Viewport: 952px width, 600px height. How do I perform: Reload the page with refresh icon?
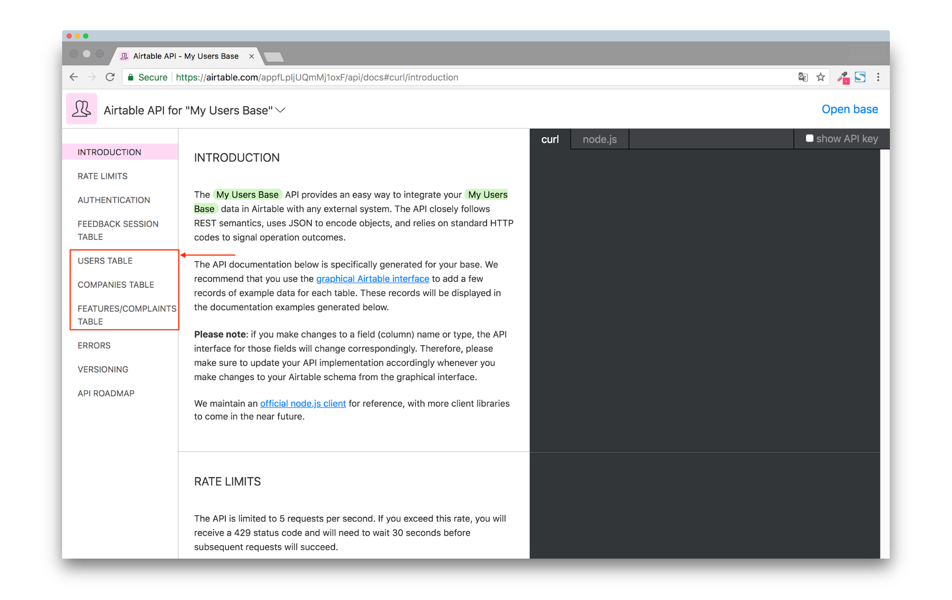coord(110,77)
